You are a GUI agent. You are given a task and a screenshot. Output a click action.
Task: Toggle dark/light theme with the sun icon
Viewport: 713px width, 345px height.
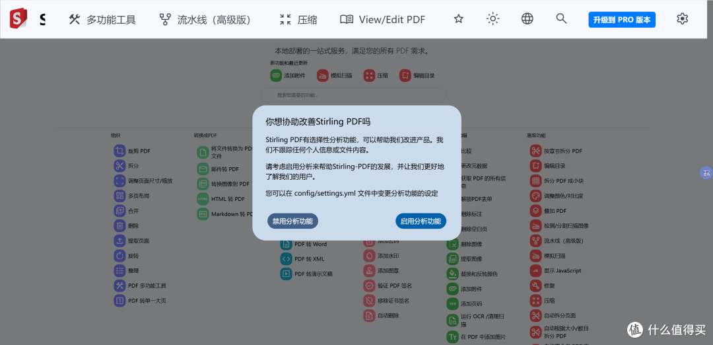click(x=493, y=19)
